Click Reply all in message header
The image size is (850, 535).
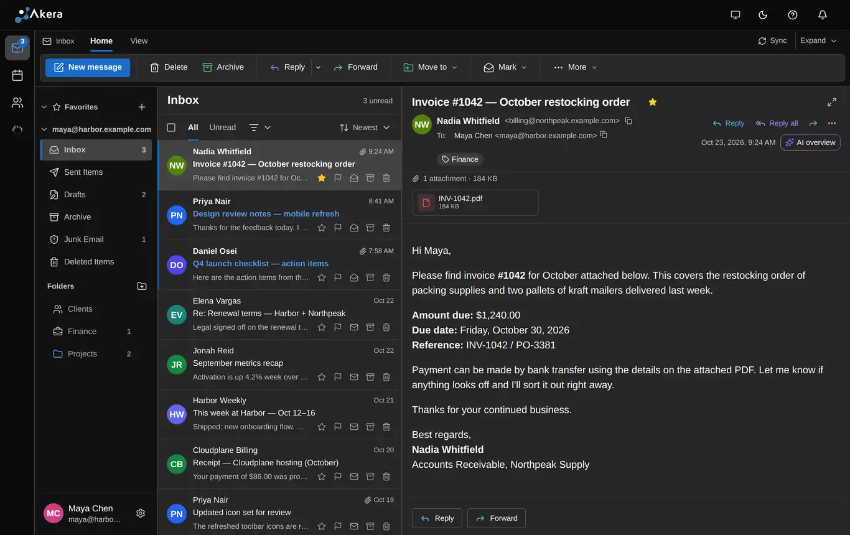(777, 123)
